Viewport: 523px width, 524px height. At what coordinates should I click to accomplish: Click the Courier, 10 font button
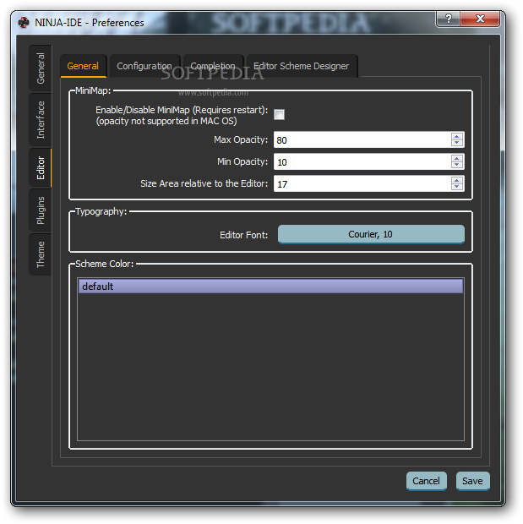[371, 234]
